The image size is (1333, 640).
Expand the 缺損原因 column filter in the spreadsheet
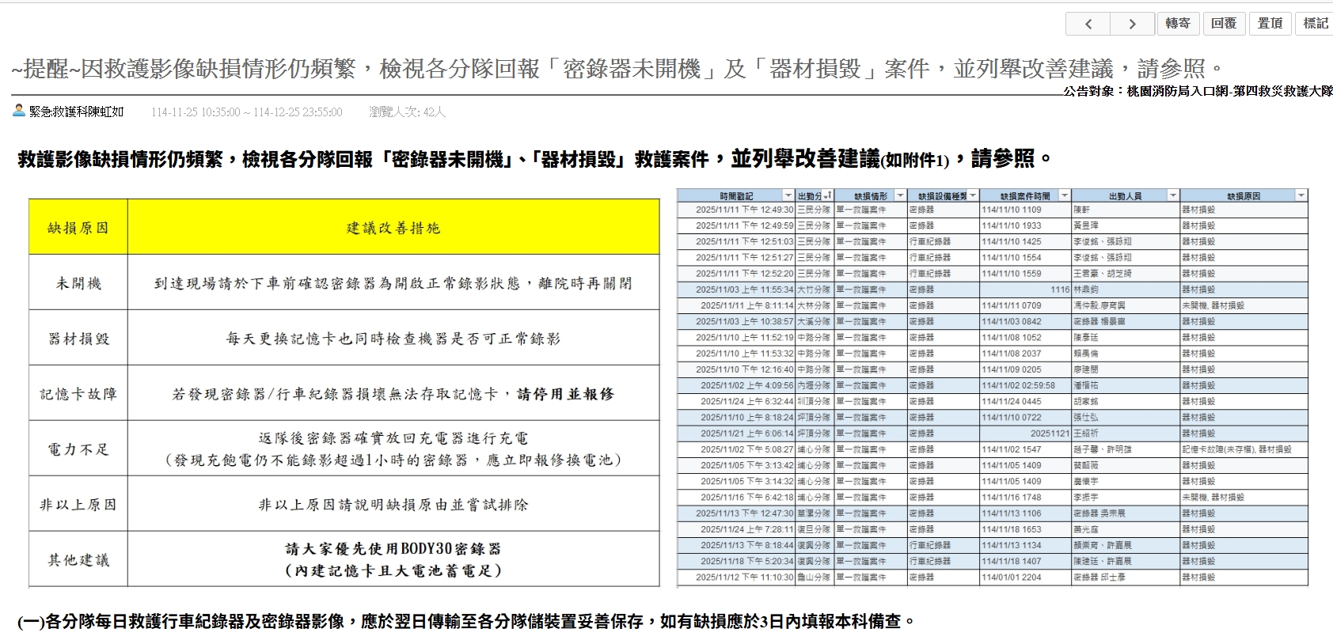click(1301, 195)
